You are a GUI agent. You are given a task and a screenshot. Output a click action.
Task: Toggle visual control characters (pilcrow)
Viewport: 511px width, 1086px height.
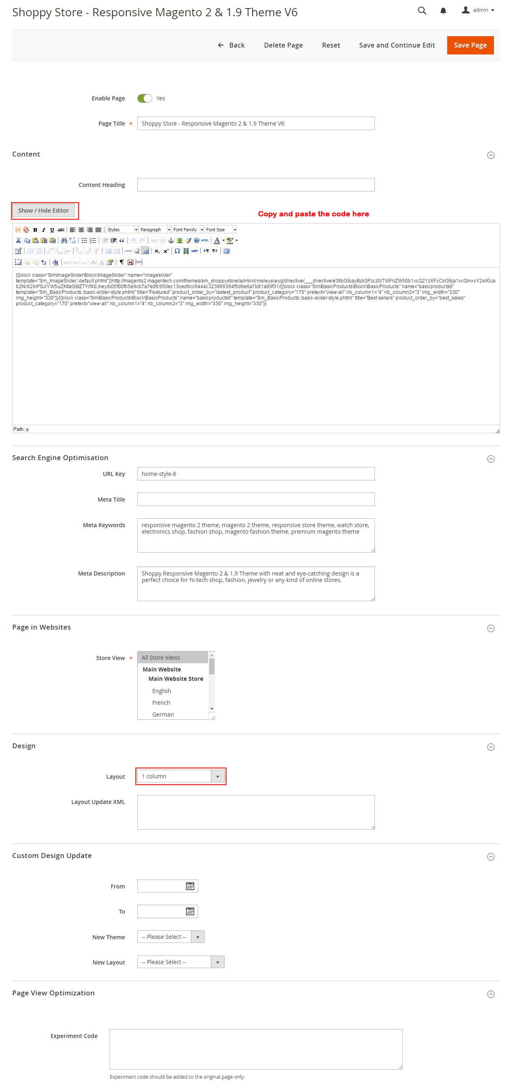tap(122, 262)
